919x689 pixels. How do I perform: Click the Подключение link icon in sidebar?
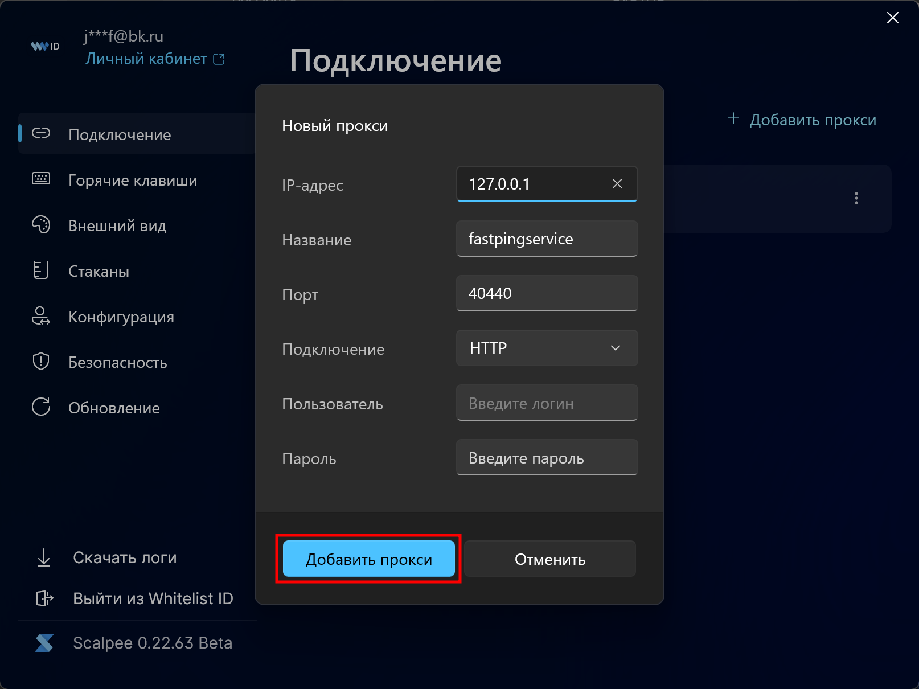tap(41, 133)
